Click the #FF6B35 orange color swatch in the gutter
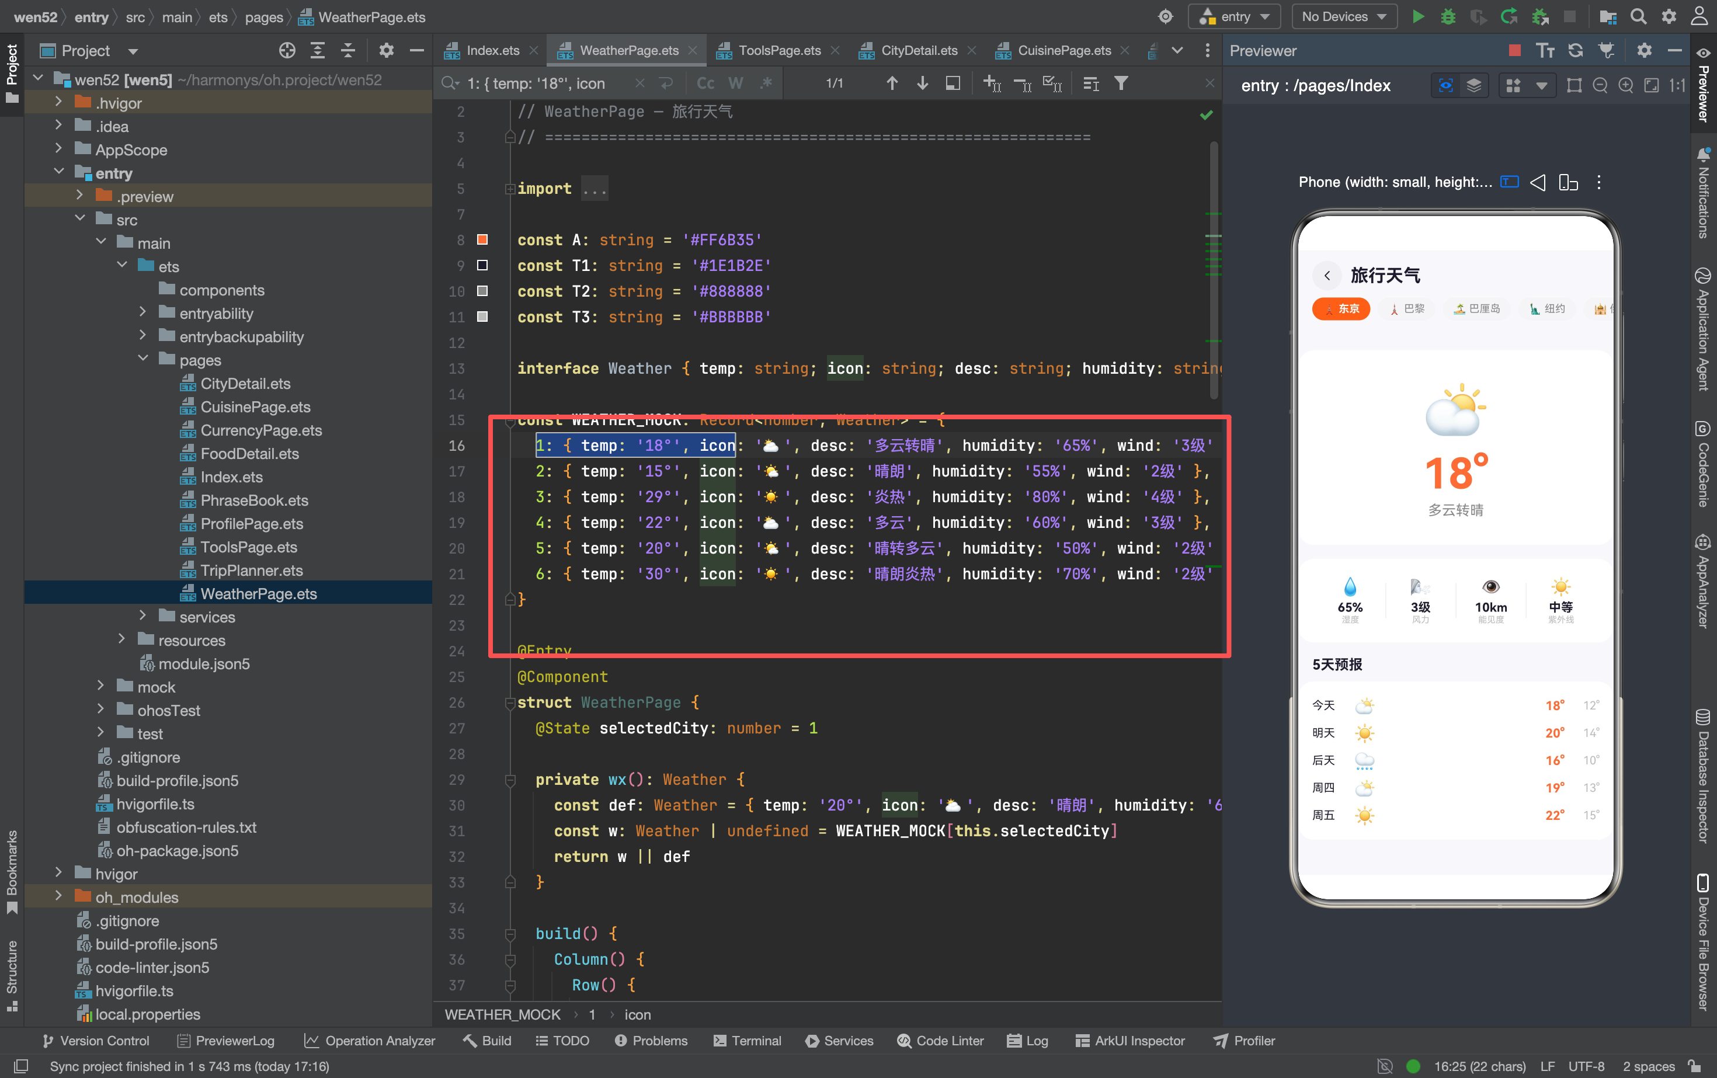Image resolution: width=1717 pixels, height=1078 pixels. click(482, 239)
